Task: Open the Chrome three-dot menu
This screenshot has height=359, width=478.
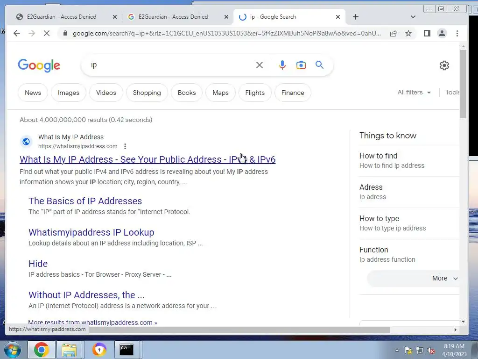Action: coord(457,33)
